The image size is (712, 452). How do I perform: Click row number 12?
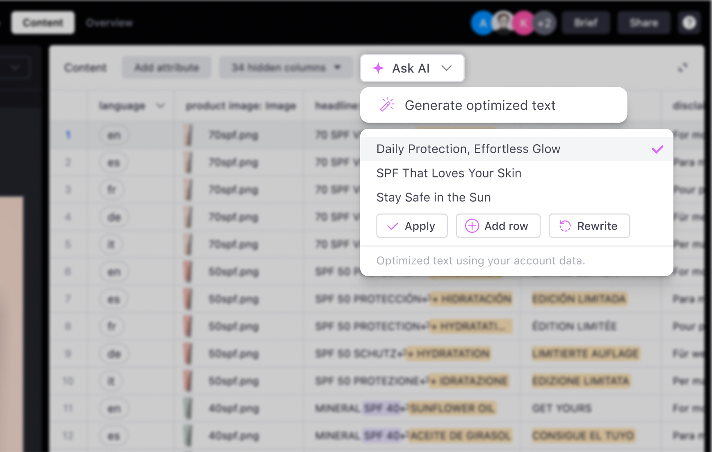tap(68, 435)
